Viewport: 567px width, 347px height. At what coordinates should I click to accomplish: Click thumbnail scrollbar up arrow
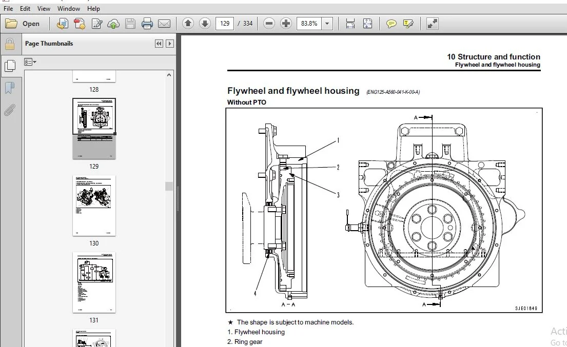(x=169, y=75)
